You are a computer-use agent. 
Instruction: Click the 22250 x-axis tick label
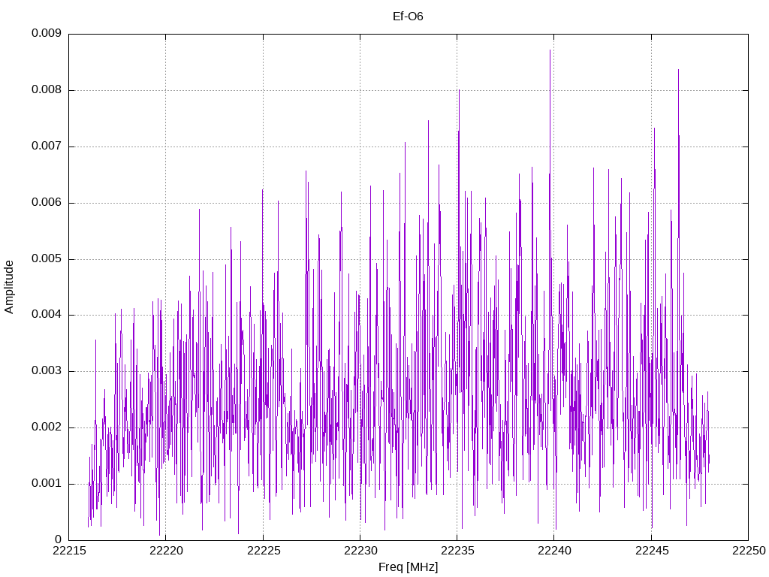(x=749, y=551)
